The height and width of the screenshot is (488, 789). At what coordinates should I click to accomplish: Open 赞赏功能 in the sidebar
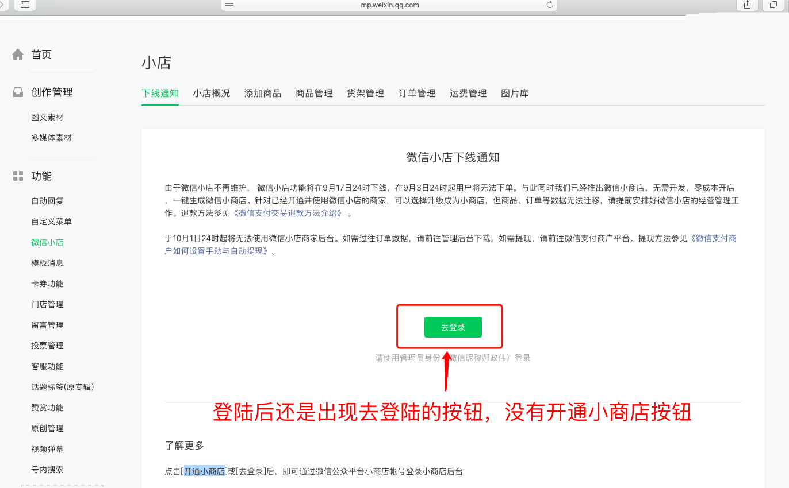tap(47, 408)
